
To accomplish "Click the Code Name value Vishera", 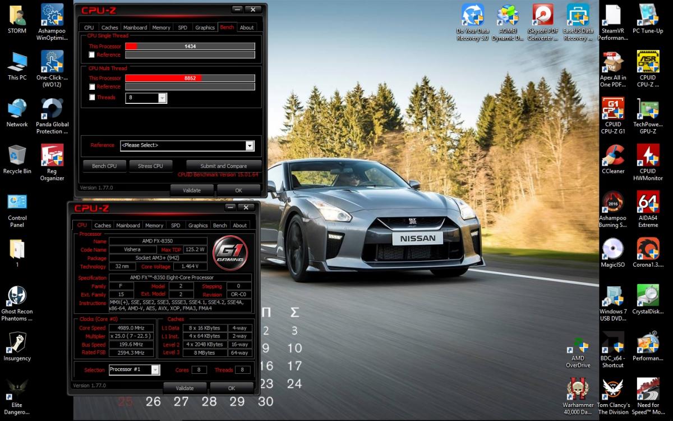I will (x=133, y=249).
